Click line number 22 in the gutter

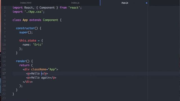tap(4, 94)
